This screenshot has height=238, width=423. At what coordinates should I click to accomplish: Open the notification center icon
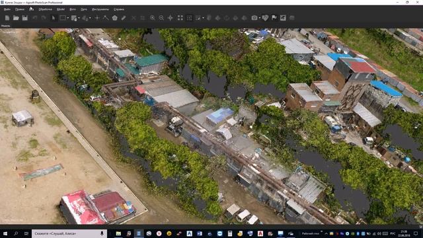416,233
